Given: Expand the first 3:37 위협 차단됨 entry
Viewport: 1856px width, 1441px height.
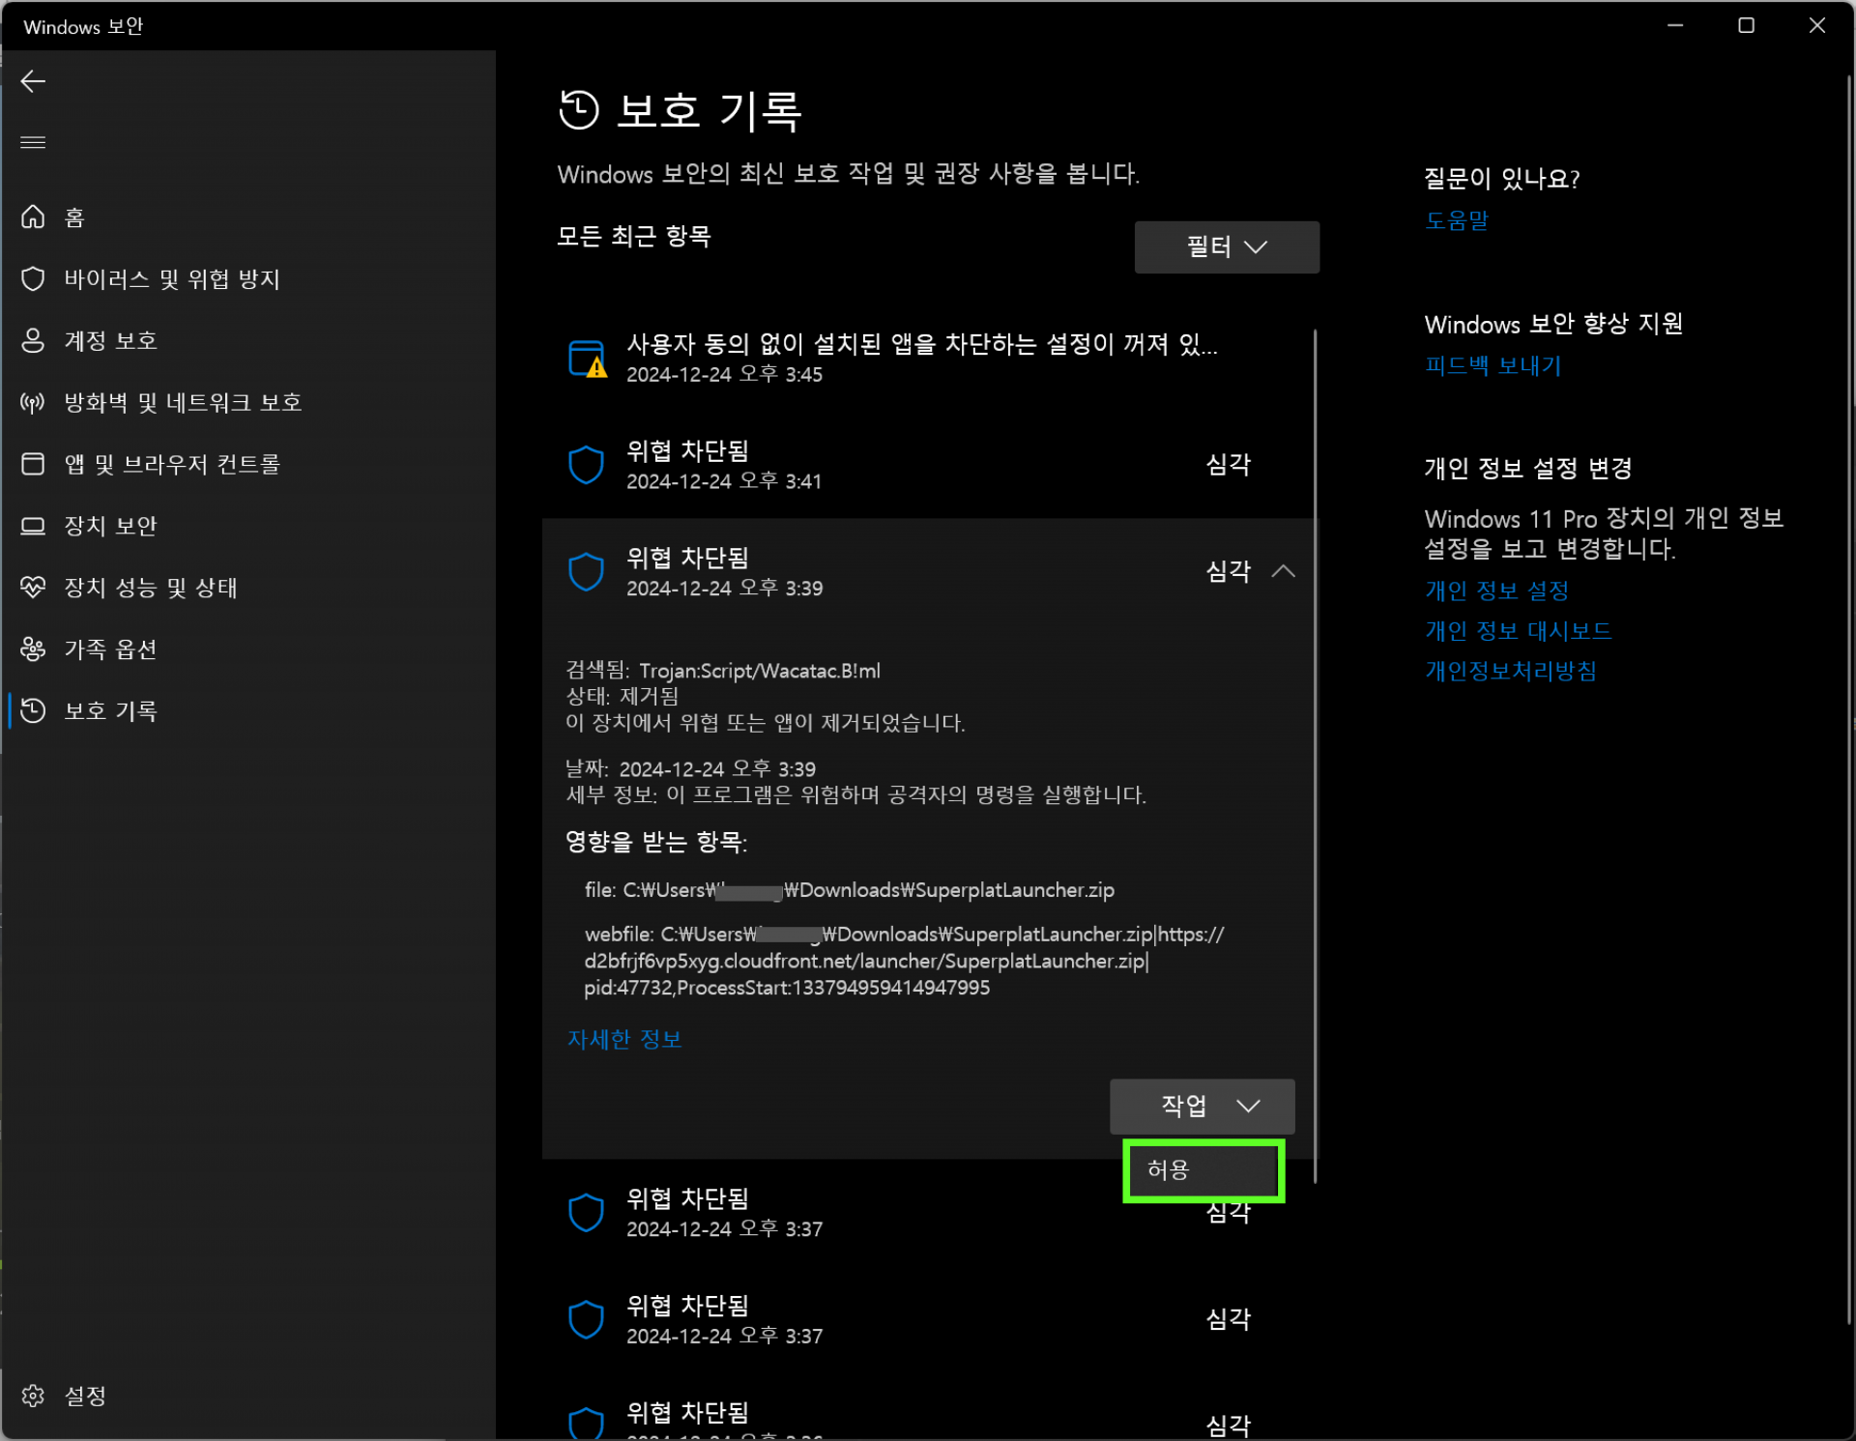Looking at the screenshot, I should point(928,1214).
